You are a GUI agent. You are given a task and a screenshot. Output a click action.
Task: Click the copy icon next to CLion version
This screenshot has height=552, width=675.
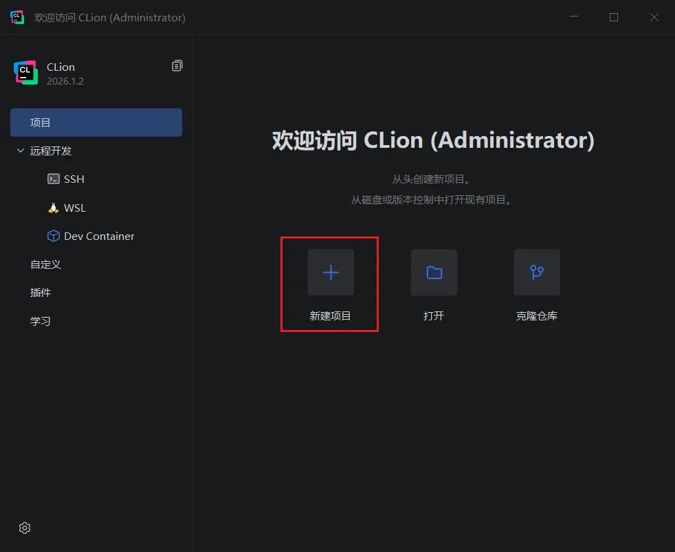tap(177, 66)
